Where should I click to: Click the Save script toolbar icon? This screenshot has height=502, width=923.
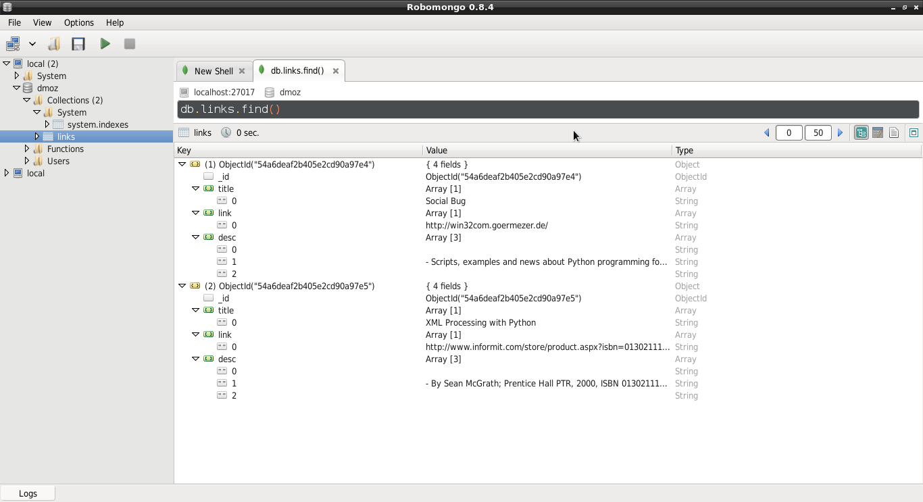point(78,44)
